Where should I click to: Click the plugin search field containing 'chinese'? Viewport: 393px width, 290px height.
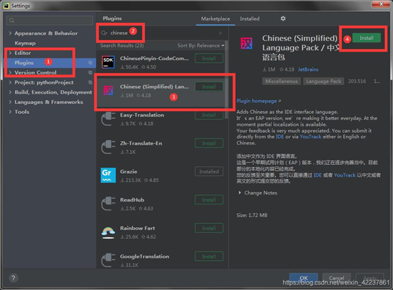pyautogui.click(x=157, y=32)
